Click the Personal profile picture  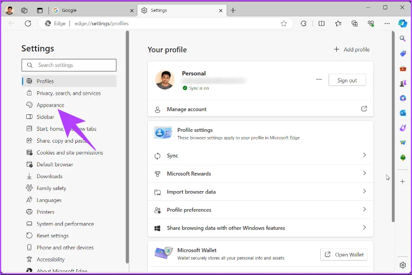point(165,80)
